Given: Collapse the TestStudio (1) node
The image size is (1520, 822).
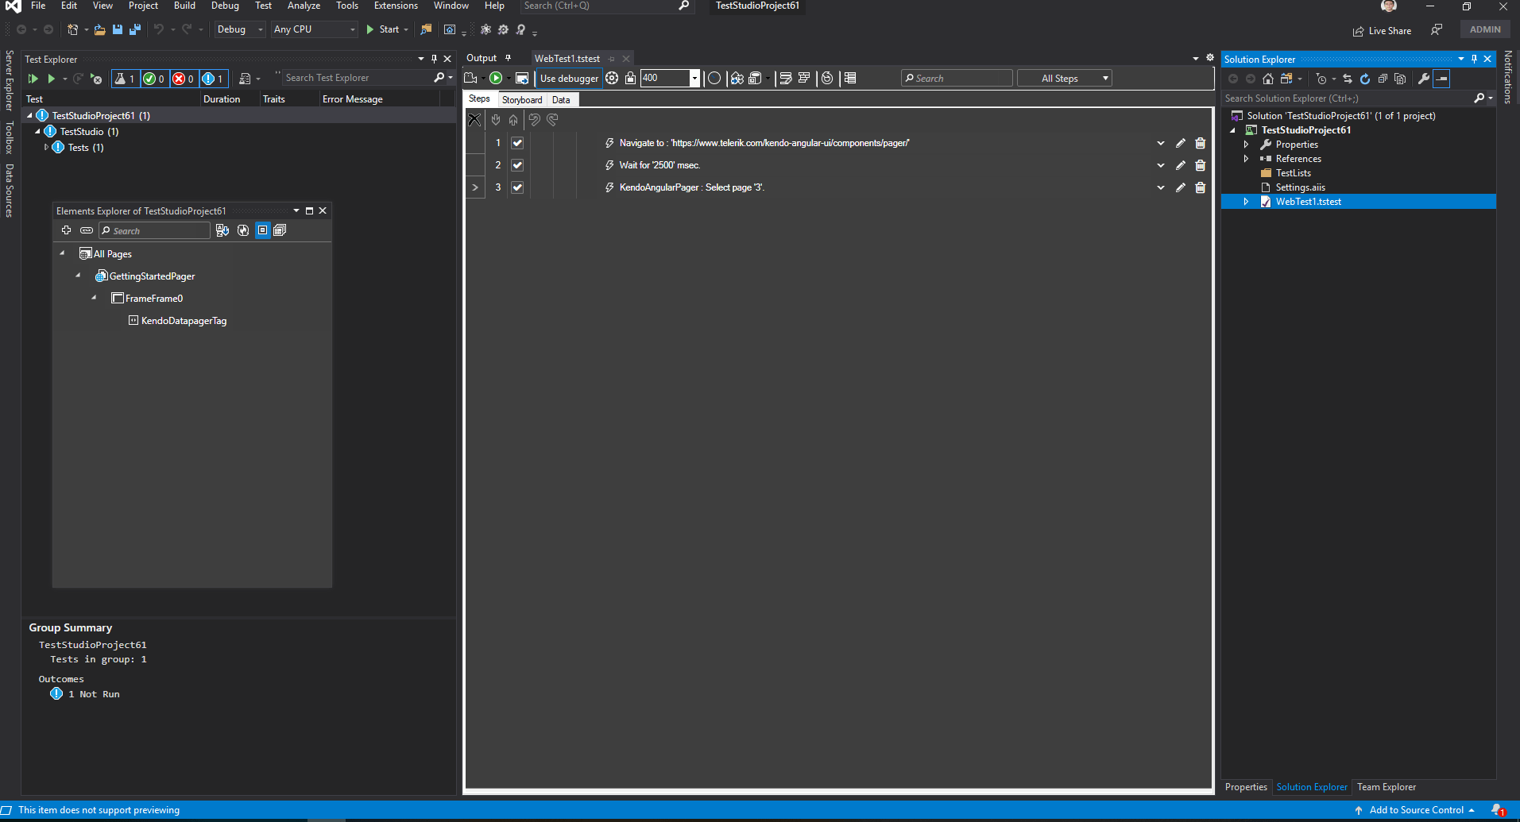Looking at the screenshot, I should click(37, 132).
